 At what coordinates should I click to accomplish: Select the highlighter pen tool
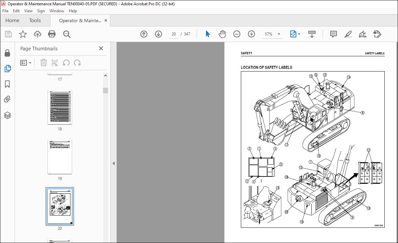coord(348,34)
